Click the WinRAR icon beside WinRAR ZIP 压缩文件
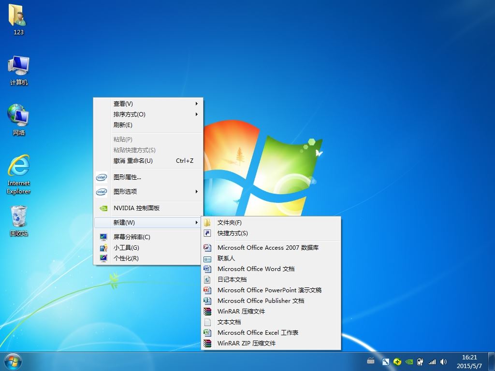This screenshot has height=371, width=495. click(x=207, y=343)
